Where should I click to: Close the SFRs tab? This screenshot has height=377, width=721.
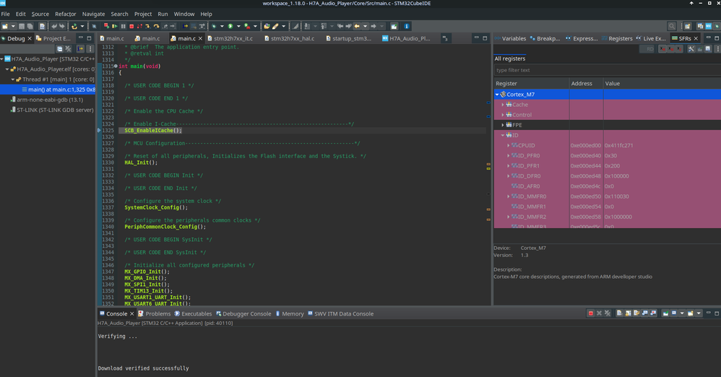696,38
